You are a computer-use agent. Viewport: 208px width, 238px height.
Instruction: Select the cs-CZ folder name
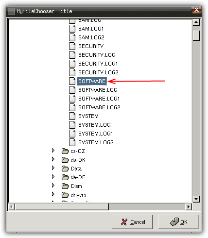coord(78,151)
